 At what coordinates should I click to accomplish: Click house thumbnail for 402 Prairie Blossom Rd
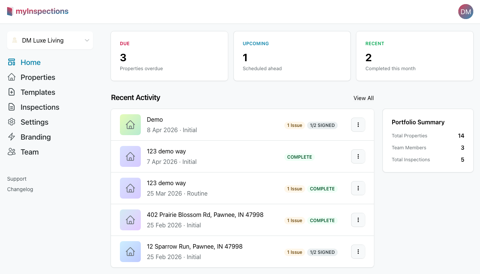click(x=130, y=220)
